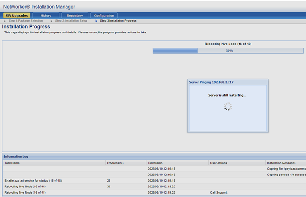Sort by User Actions column header
Screen dimensions: 306x197
[x=237, y=163]
